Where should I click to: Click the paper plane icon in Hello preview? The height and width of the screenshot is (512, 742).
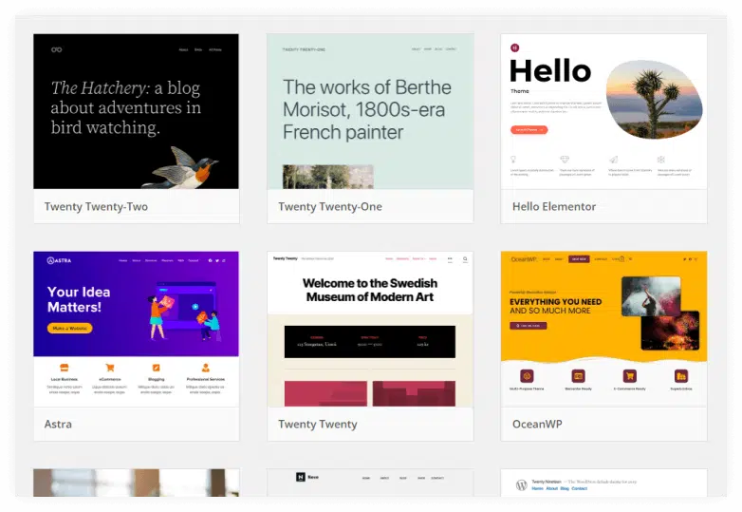[613, 160]
